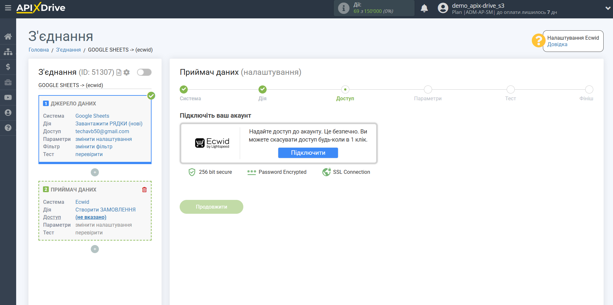The width and height of the screenshot is (613, 305).
Task: Open the connection settings gear
Action: coord(127,73)
